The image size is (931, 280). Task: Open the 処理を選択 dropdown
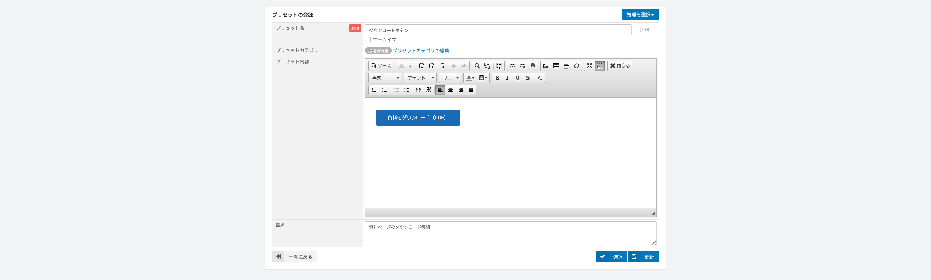pos(640,15)
